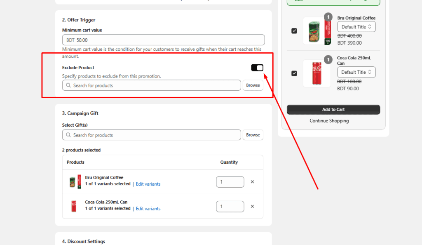Screen dimensions: 422x245
Task: Click the Select Gift(s) search field
Action: [152, 135]
